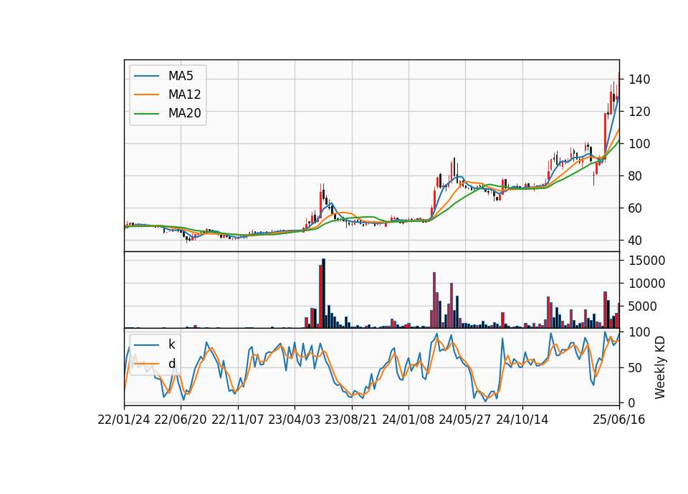This screenshot has height=494, width=688.
Task: Click the 23/04/03 date label
Action: [x=295, y=420]
